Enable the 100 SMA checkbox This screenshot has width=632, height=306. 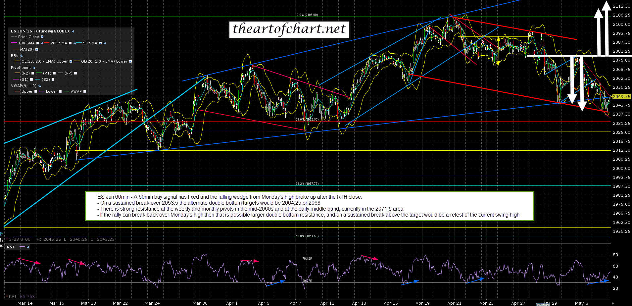(x=38, y=43)
